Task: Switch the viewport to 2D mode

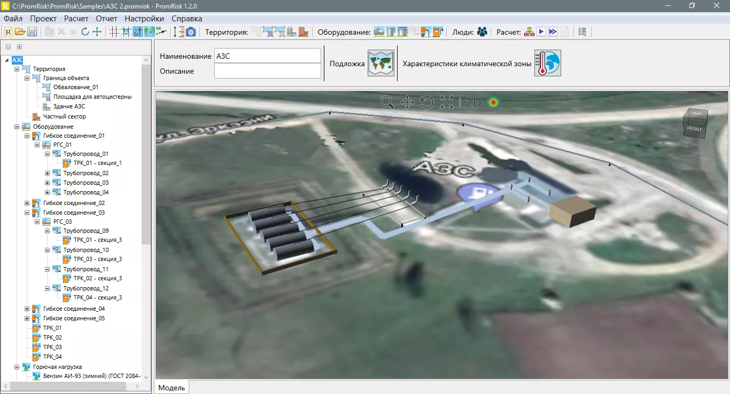Action: click(473, 103)
